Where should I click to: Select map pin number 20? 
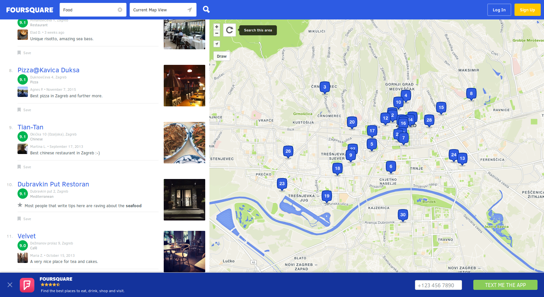(x=352, y=122)
